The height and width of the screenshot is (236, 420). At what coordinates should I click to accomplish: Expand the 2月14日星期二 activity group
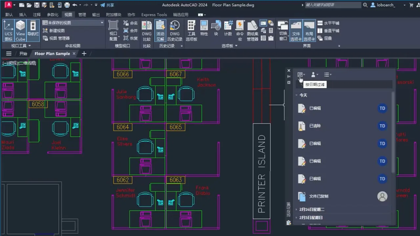click(x=312, y=209)
